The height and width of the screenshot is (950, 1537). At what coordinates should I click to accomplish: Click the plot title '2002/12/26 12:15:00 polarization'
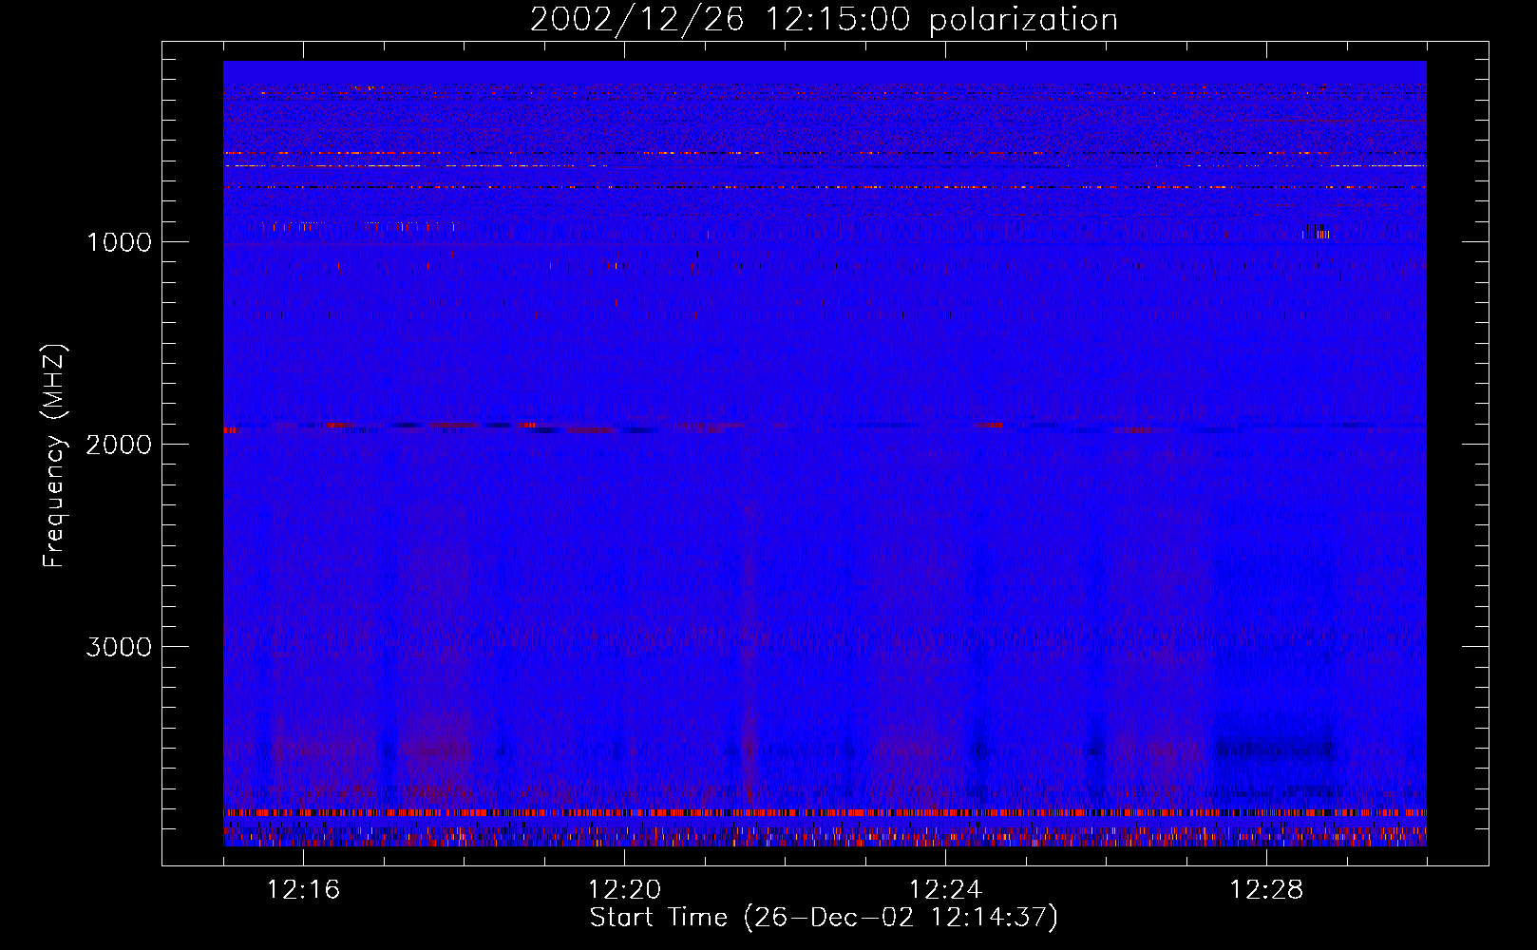[824, 20]
